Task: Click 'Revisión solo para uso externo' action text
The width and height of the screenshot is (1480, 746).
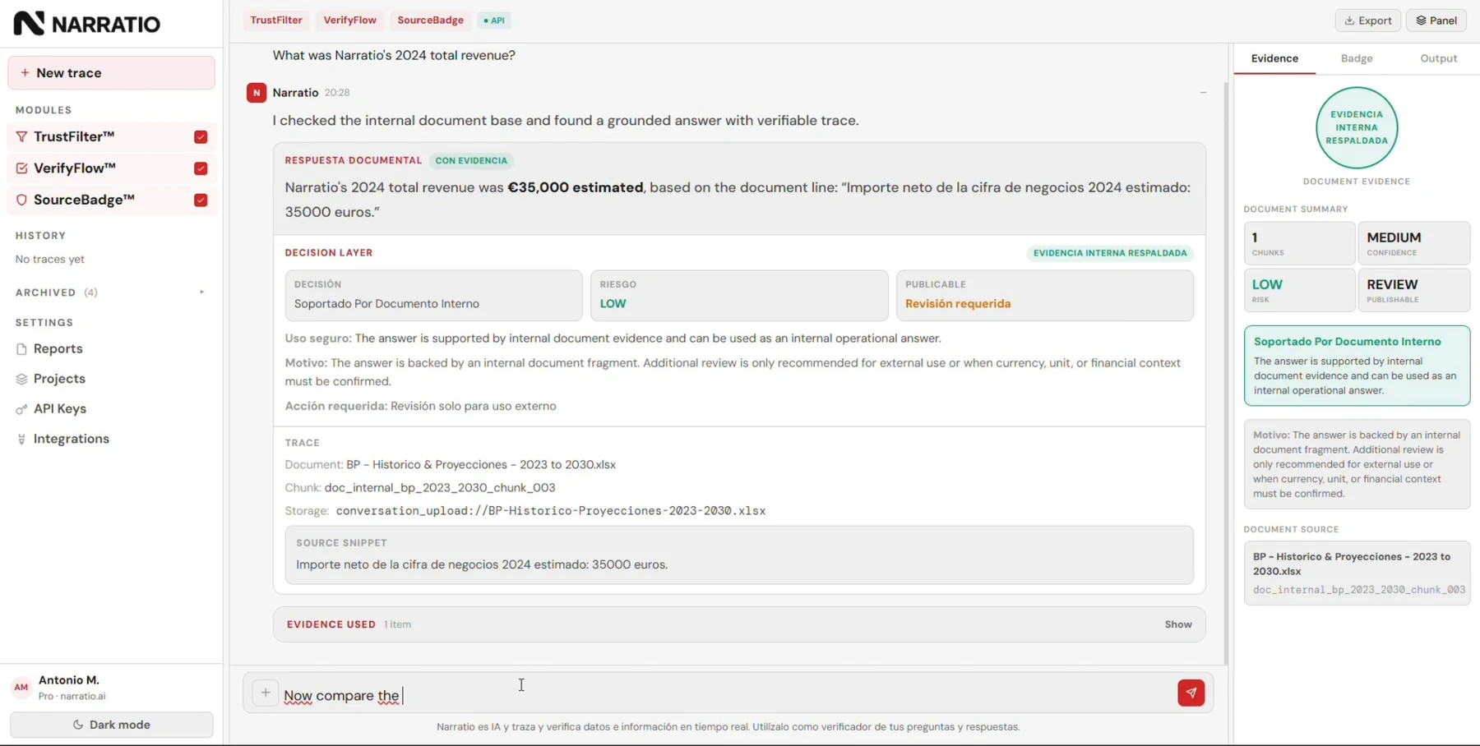Action: (474, 406)
